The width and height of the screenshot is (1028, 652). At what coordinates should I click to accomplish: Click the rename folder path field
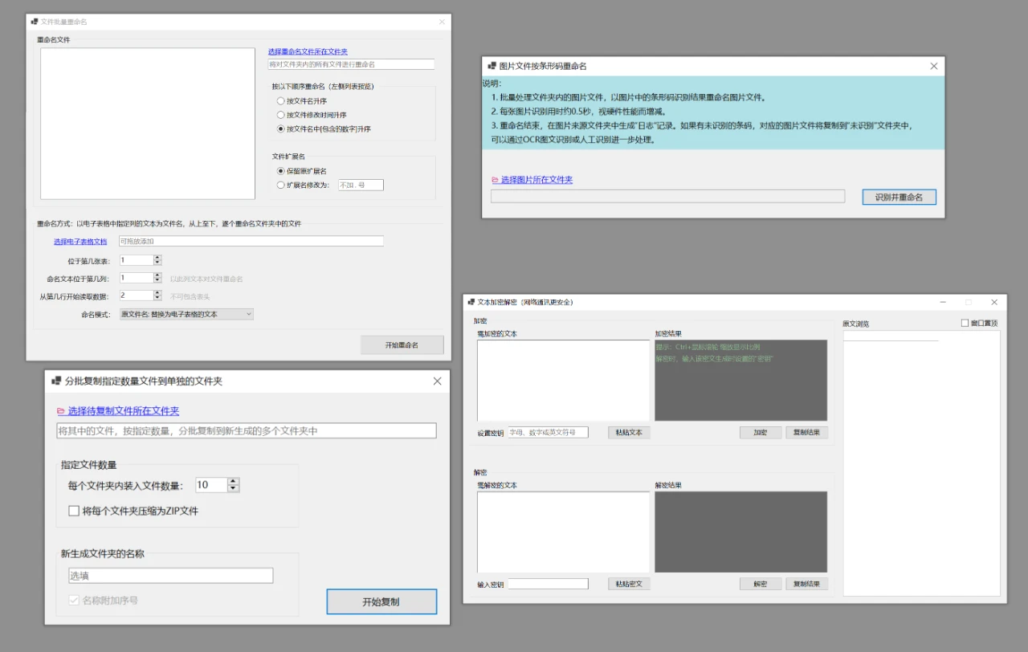351,64
